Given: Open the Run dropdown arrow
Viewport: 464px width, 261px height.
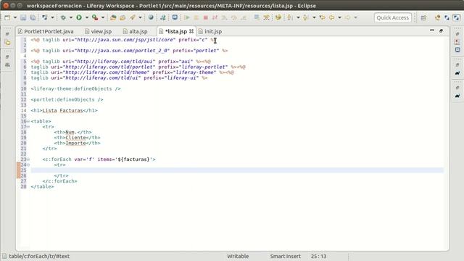Looking at the screenshot, I should coord(87,17).
